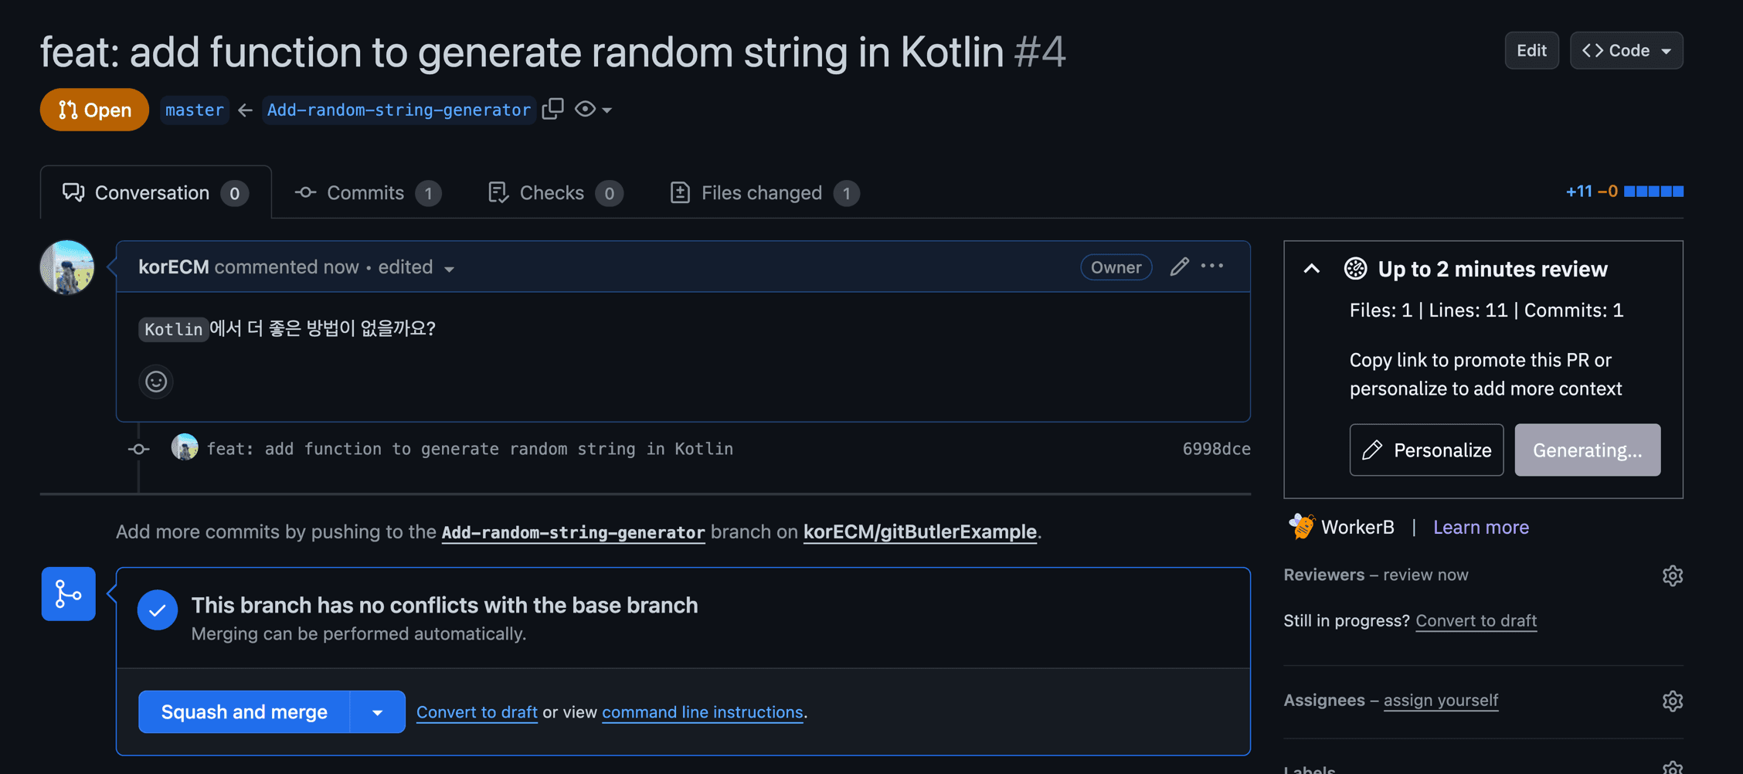Viewport: 1743px width, 774px height.
Task: Click the Personalize button
Action: (x=1426, y=450)
